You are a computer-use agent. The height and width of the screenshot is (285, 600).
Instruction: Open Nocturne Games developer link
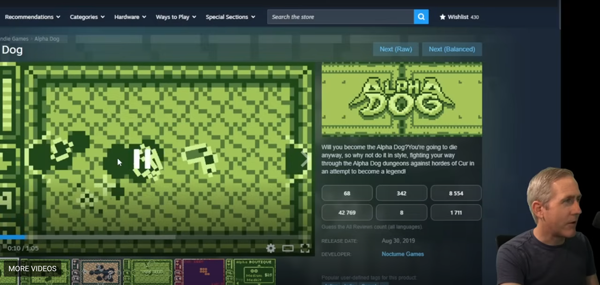coord(402,254)
